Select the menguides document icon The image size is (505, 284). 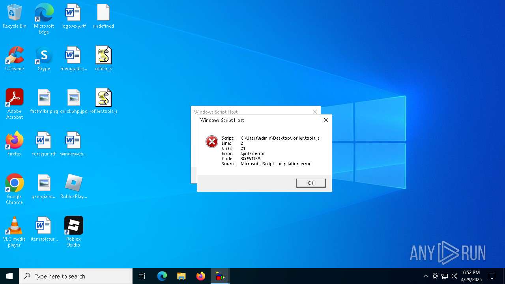pos(73,59)
